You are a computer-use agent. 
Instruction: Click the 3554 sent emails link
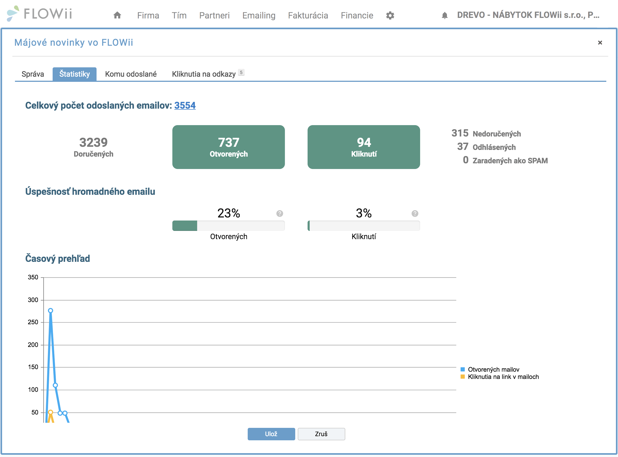185,105
